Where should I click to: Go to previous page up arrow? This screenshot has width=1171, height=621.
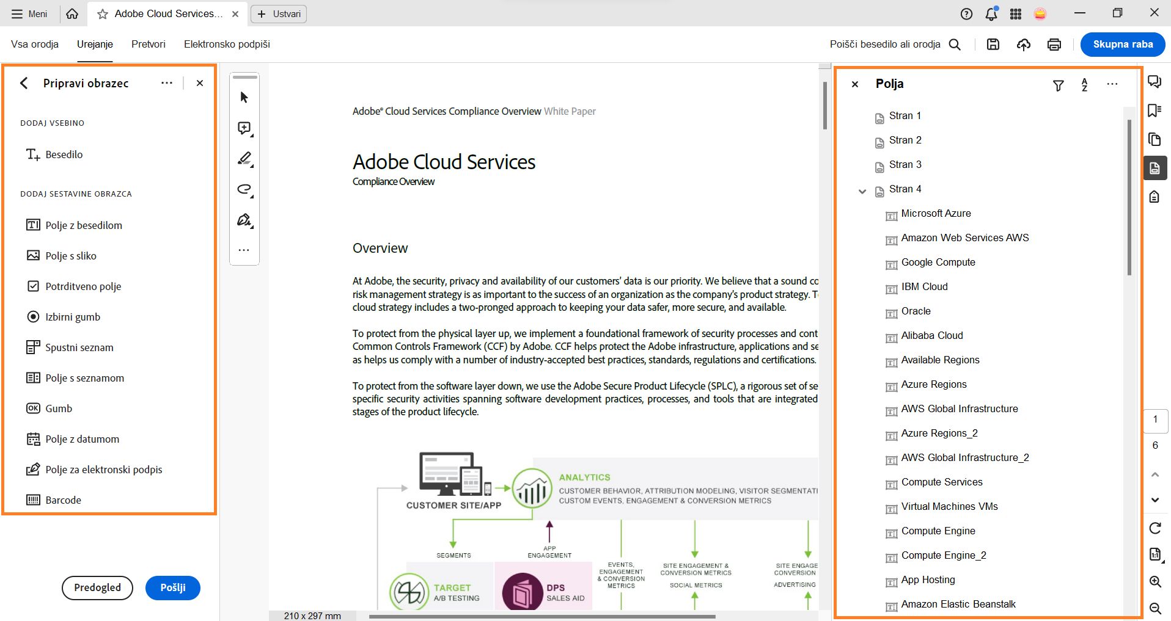tap(1155, 474)
